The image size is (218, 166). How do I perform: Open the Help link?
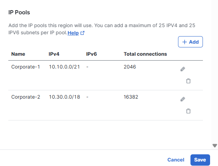click(x=73, y=33)
